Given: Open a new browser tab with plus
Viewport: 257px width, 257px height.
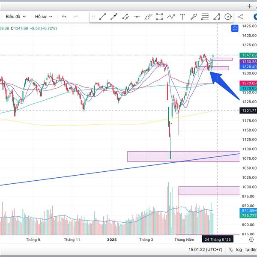Looking at the screenshot, I should point(249,6).
